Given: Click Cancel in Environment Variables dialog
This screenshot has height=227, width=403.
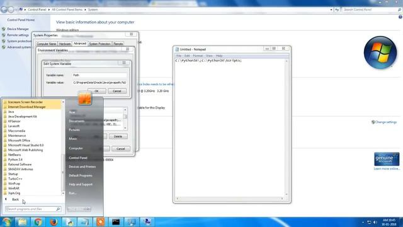Looking at the screenshot, I should click(x=121, y=149).
